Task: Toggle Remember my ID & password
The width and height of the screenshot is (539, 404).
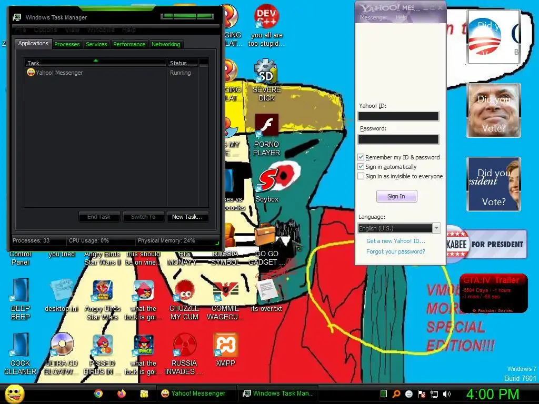Action: (361, 157)
